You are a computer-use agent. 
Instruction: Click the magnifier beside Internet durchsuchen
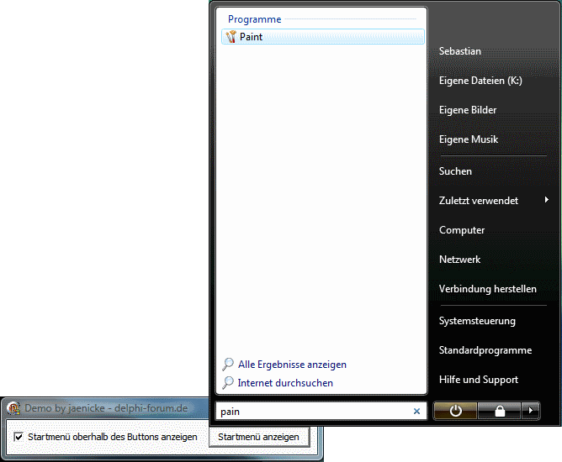pyautogui.click(x=228, y=383)
